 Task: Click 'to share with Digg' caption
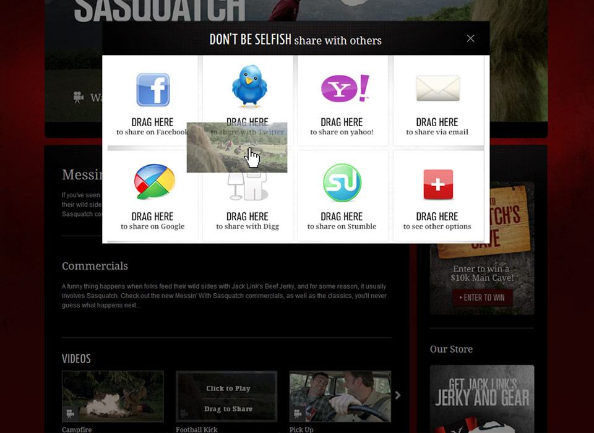247,226
